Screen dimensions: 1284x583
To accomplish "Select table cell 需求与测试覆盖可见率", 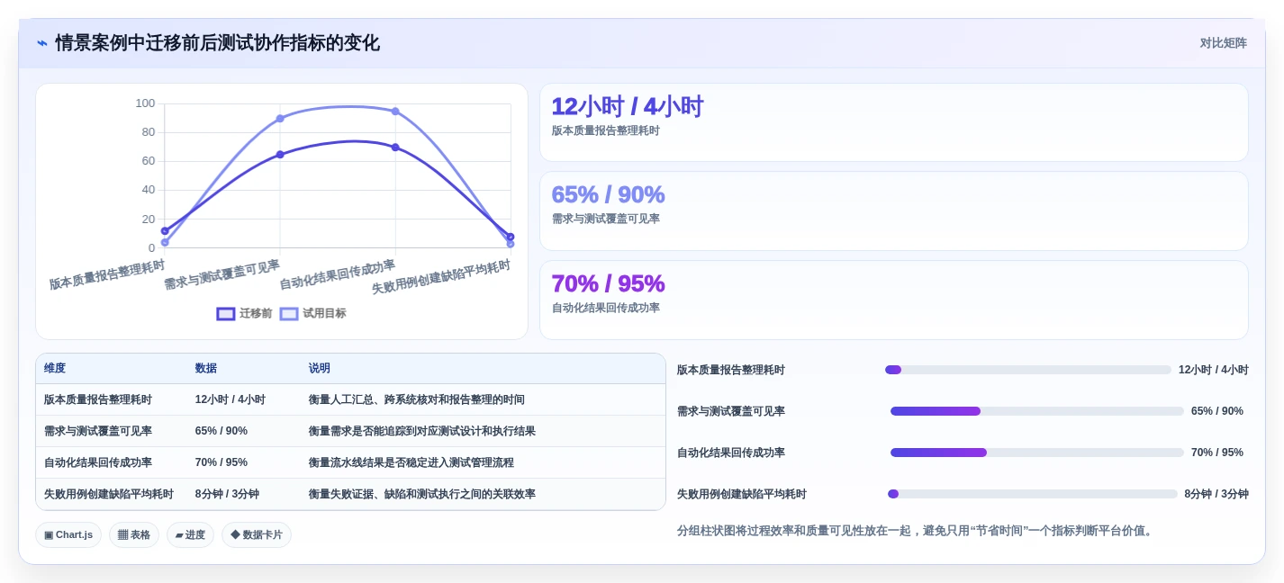I will tap(98, 431).
